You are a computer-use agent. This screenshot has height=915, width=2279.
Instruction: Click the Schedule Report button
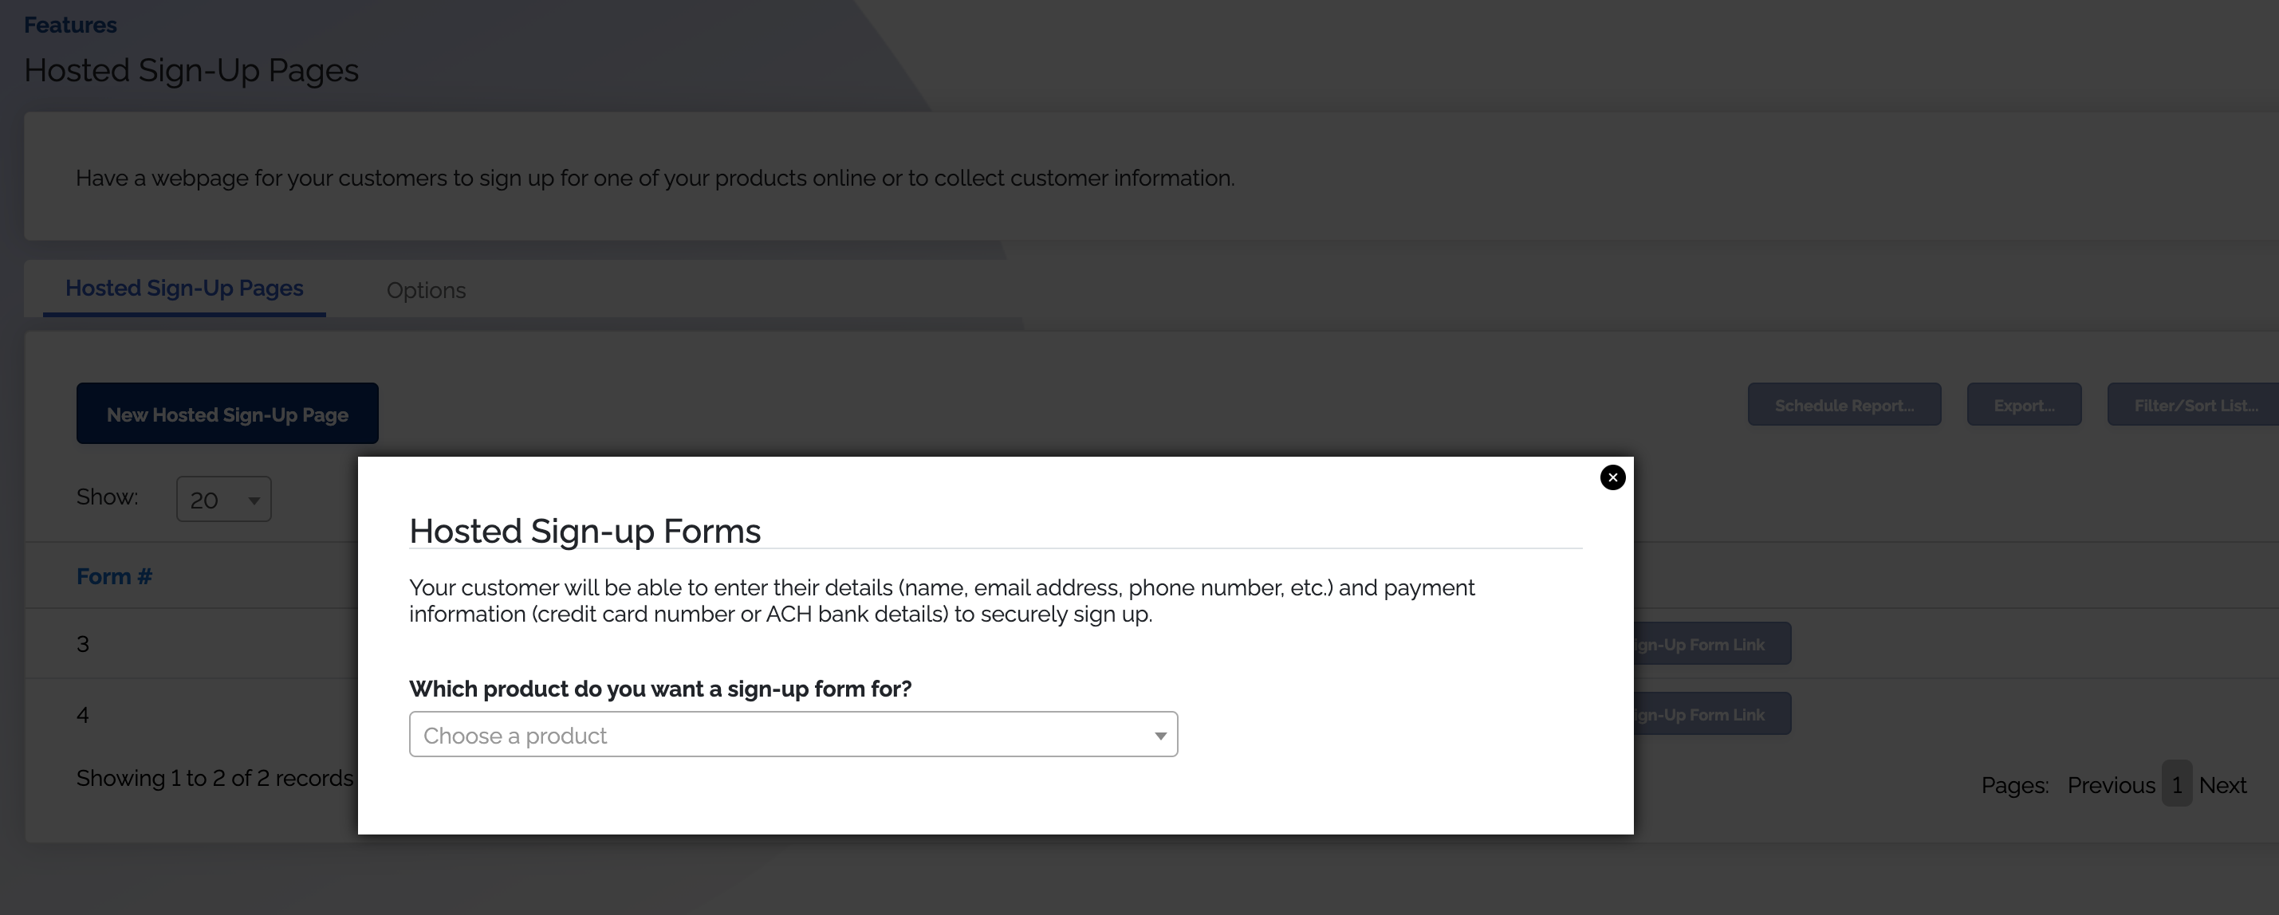[x=1844, y=405]
